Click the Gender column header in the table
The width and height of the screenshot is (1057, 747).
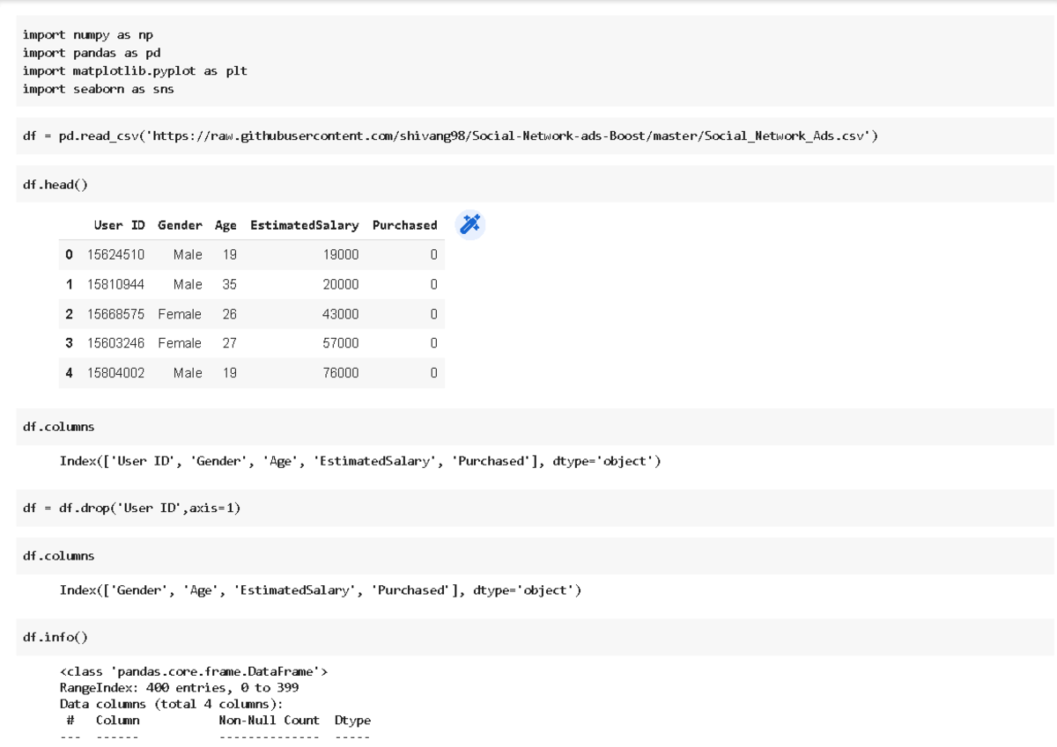coord(180,225)
